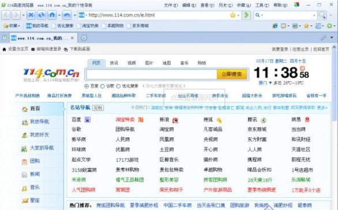The image size is (338, 210).
Task: Open dropdown arrow next to Home button
Action: (59, 16)
